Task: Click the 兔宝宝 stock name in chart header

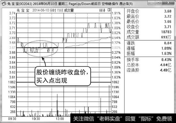Action: coord(23,11)
